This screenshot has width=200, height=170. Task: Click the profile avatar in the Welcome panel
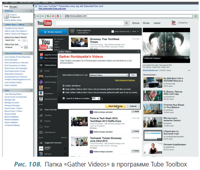pyautogui.click(x=6, y=16)
